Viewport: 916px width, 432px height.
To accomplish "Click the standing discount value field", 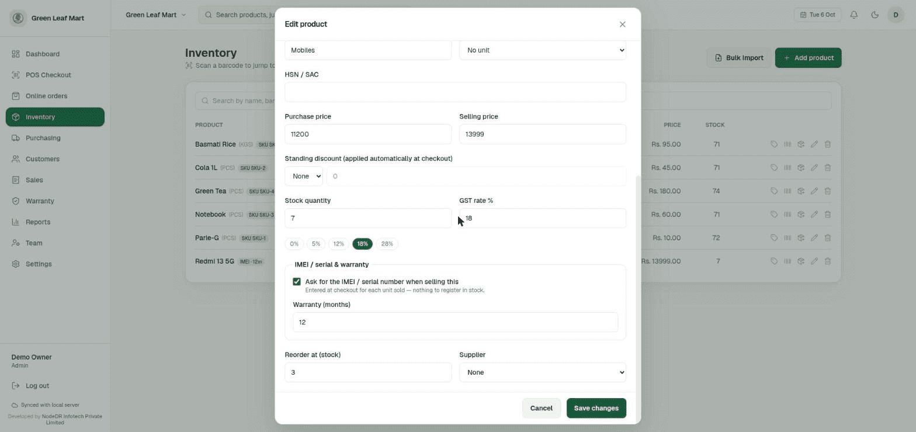I will [x=476, y=176].
